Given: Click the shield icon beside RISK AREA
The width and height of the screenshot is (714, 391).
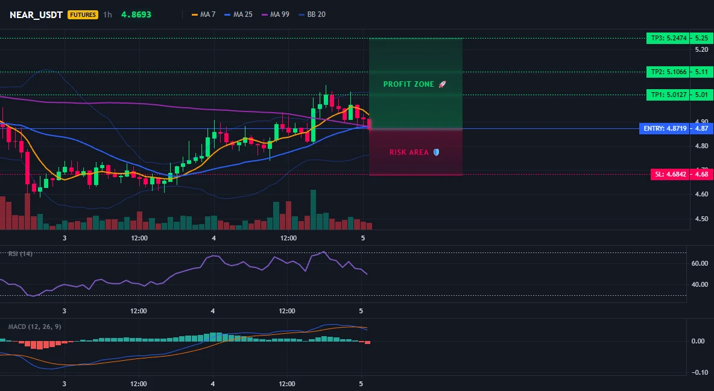Looking at the screenshot, I should (436, 152).
